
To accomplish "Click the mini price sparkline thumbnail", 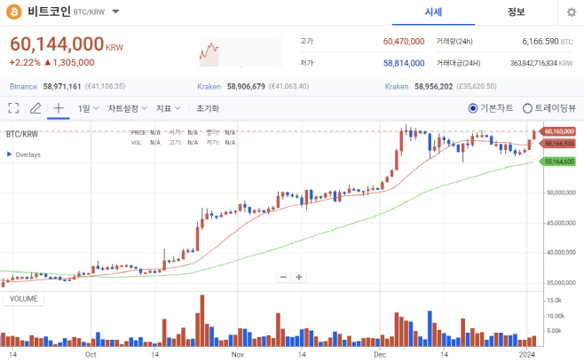I will [241, 51].
